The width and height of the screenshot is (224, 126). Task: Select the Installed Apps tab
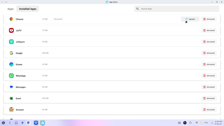pyautogui.click(x=28, y=9)
